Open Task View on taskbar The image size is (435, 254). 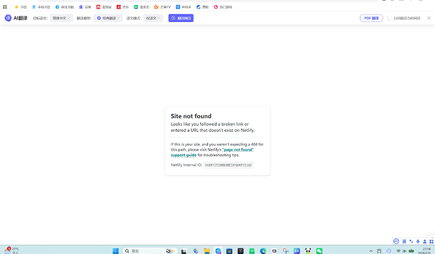pos(184,251)
